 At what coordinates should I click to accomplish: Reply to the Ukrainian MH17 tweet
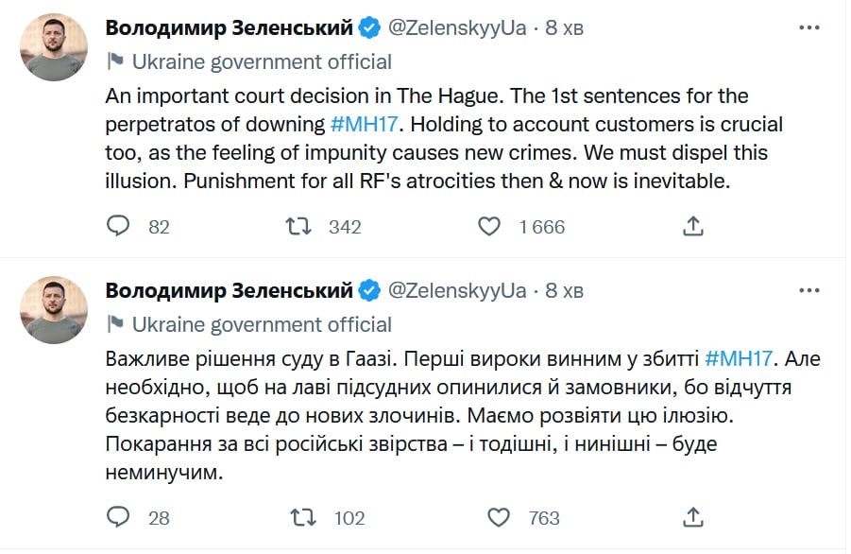tap(118, 517)
